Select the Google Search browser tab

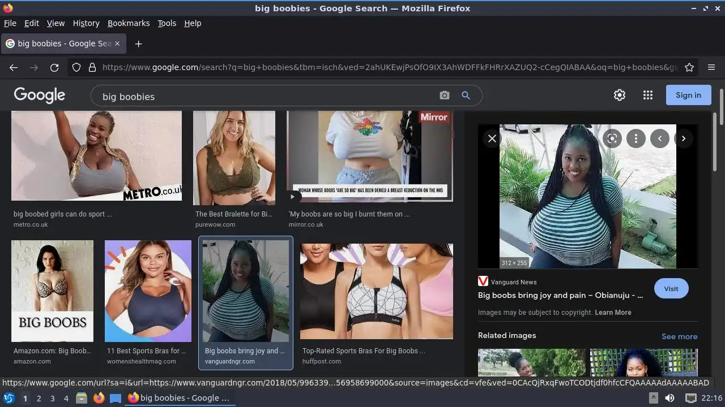[x=63, y=44]
